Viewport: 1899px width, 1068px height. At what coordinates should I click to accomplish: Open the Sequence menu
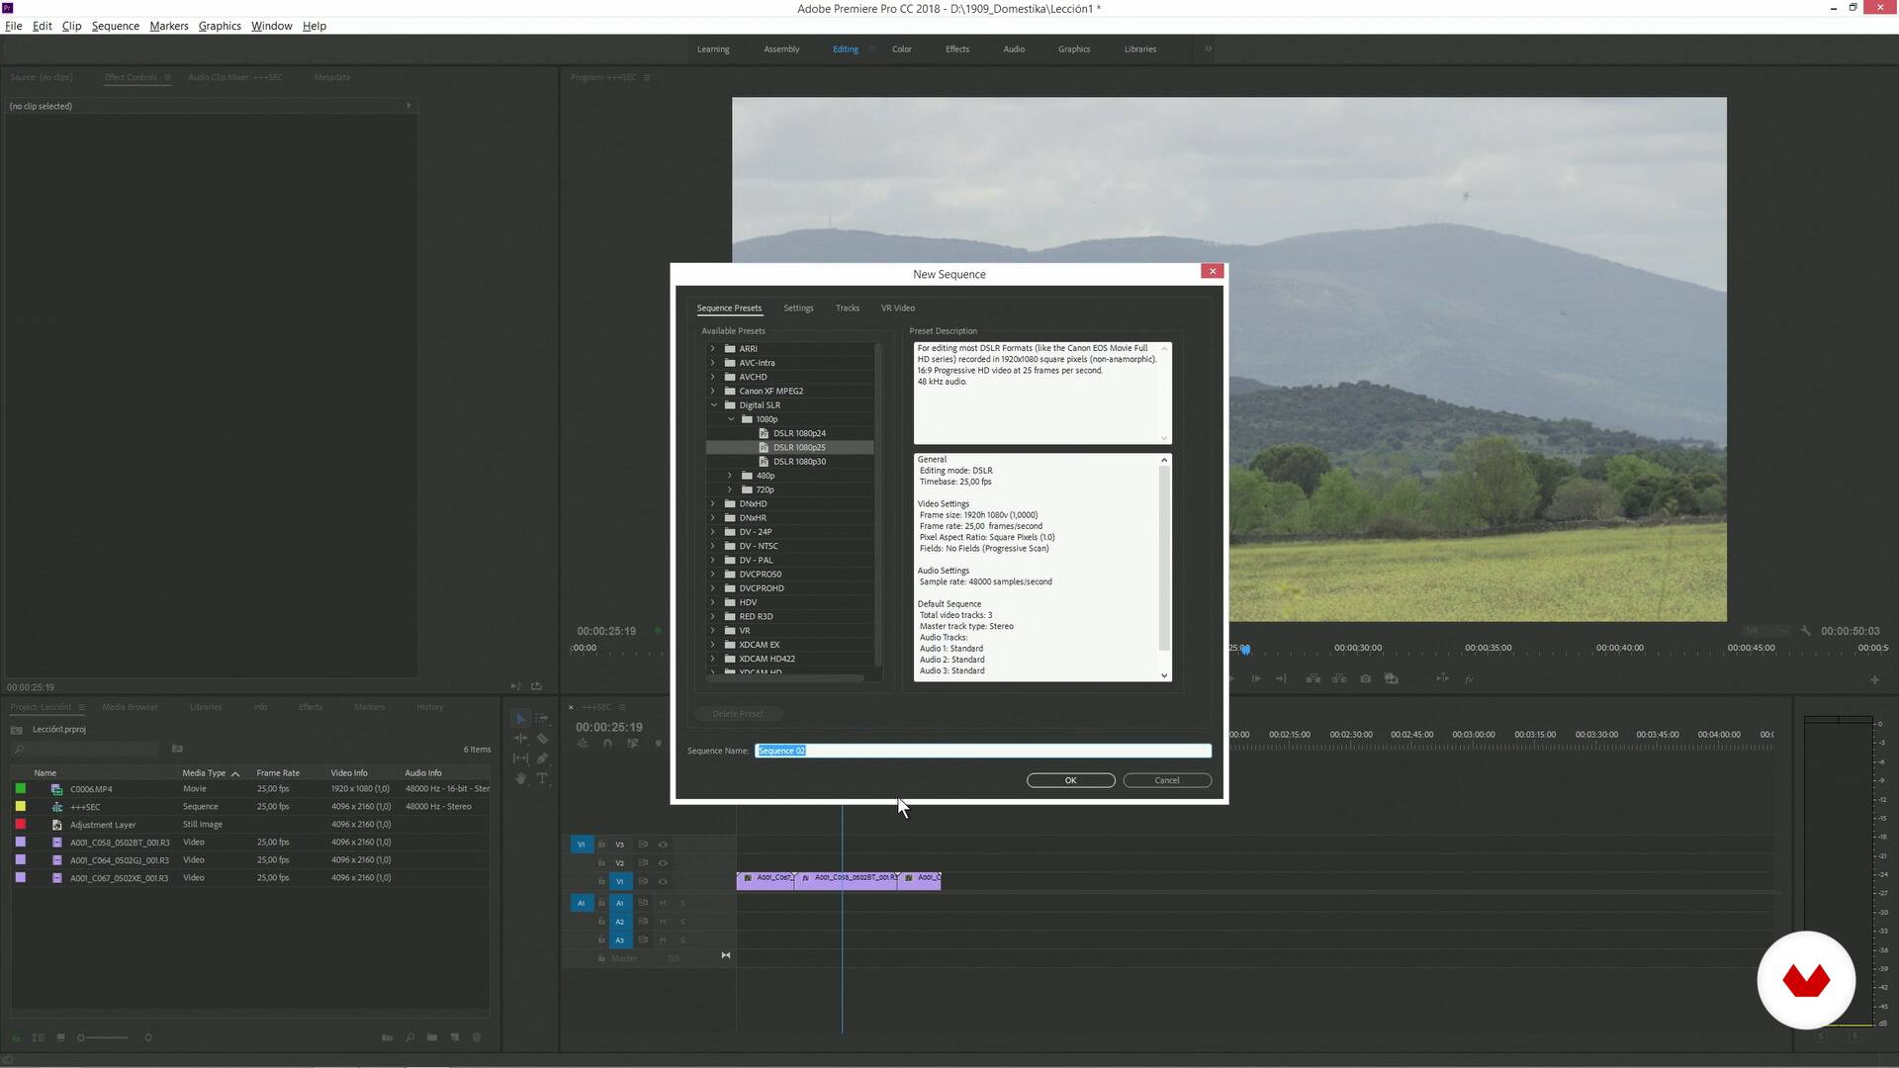click(115, 26)
